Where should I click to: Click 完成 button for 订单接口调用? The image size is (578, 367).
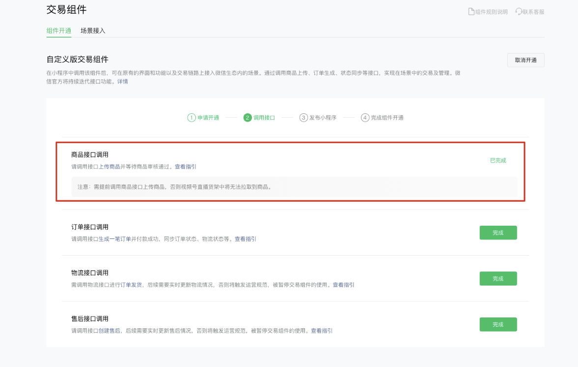pyautogui.click(x=498, y=233)
